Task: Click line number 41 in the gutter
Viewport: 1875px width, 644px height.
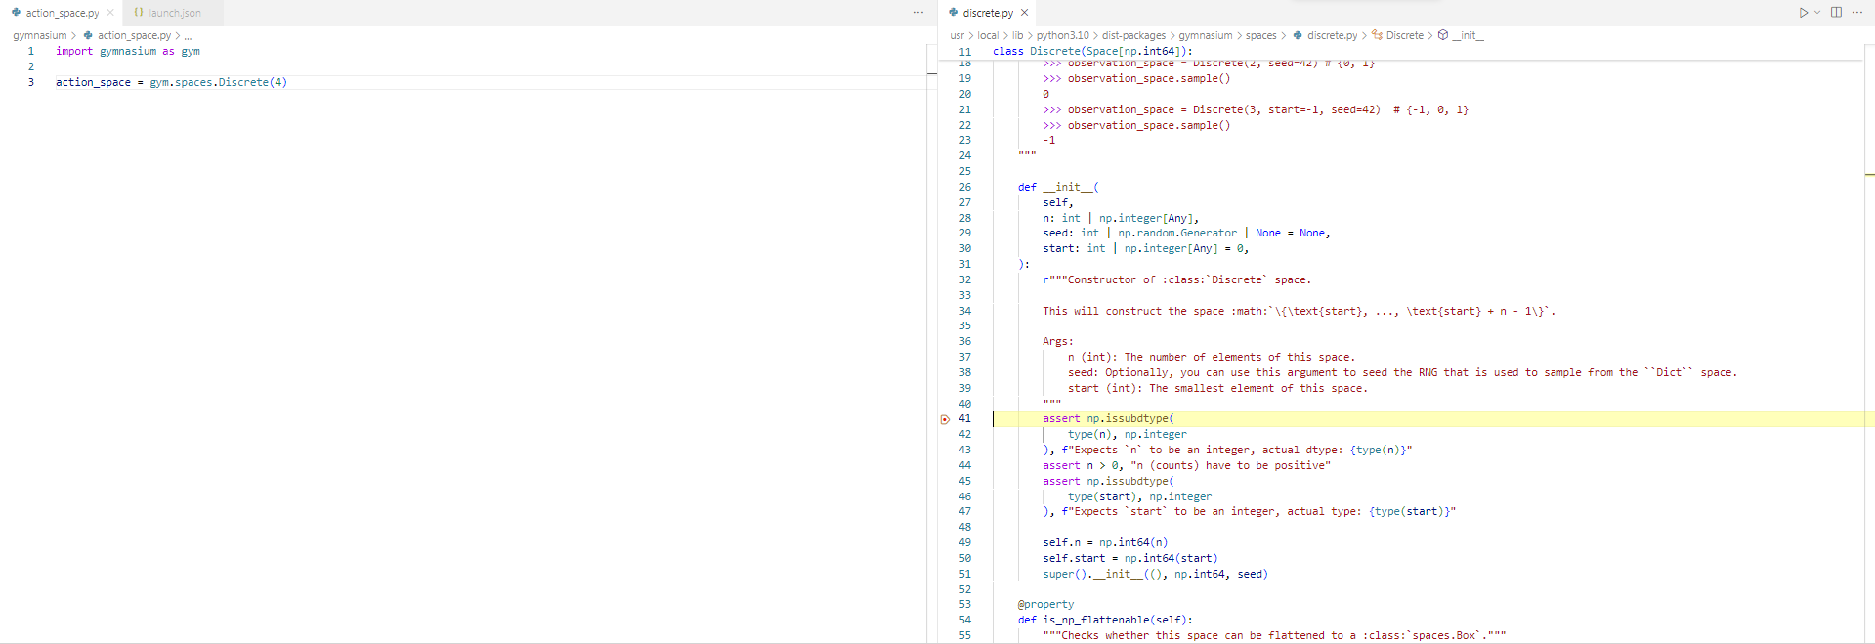Action: pyautogui.click(x=965, y=419)
